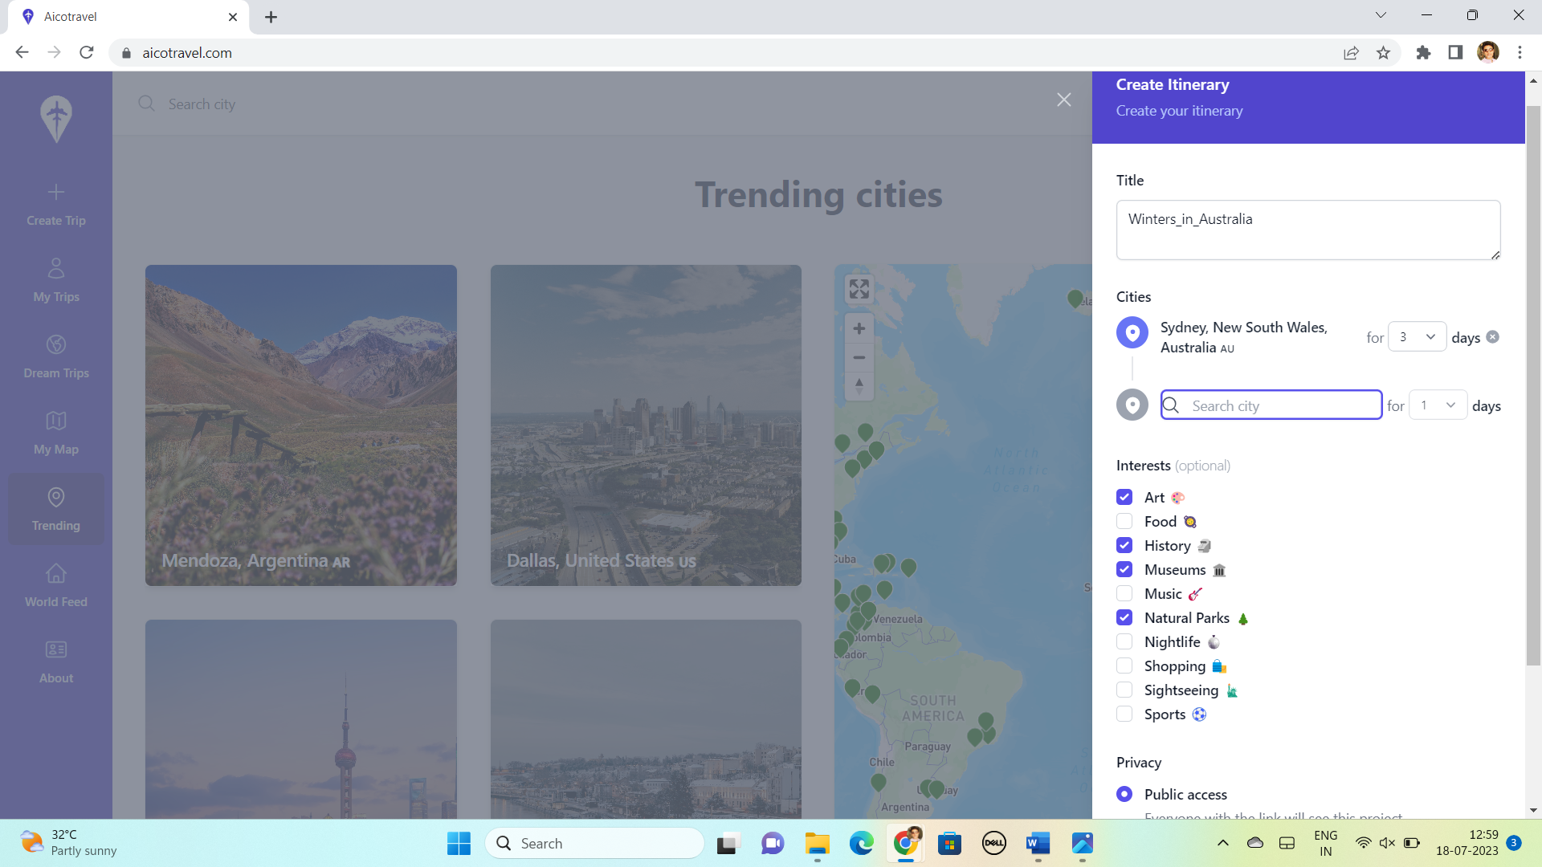Screen dimensions: 1542x867
Task: Click the Aicotravel logo in sidebar
Action: [56, 119]
